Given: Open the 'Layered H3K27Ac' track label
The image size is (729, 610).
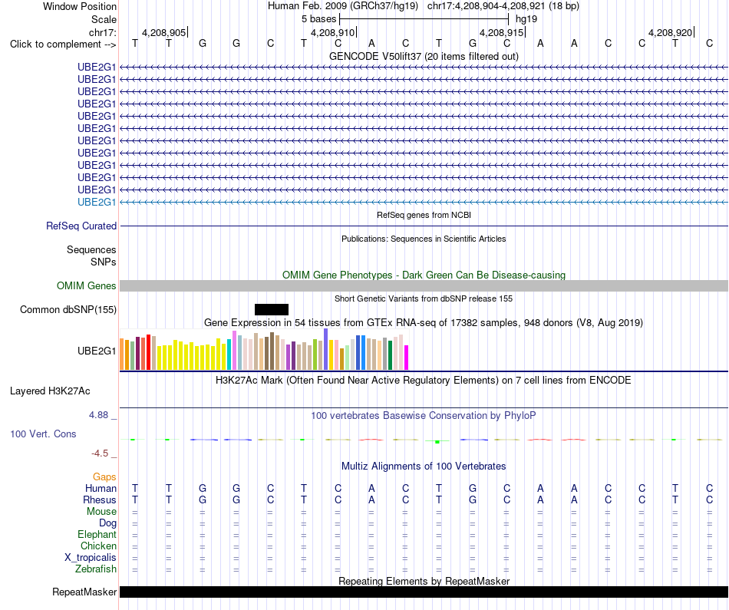Looking at the screenshot, I should point(50,391).
